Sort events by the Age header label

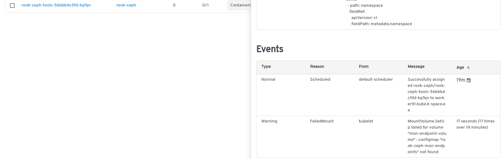point(460,68)
